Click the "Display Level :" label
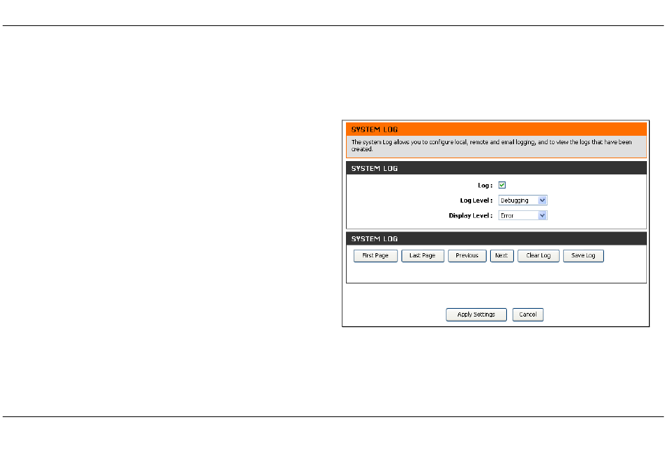The height and width of the screenshot is (460, 668). coord(472,216)
